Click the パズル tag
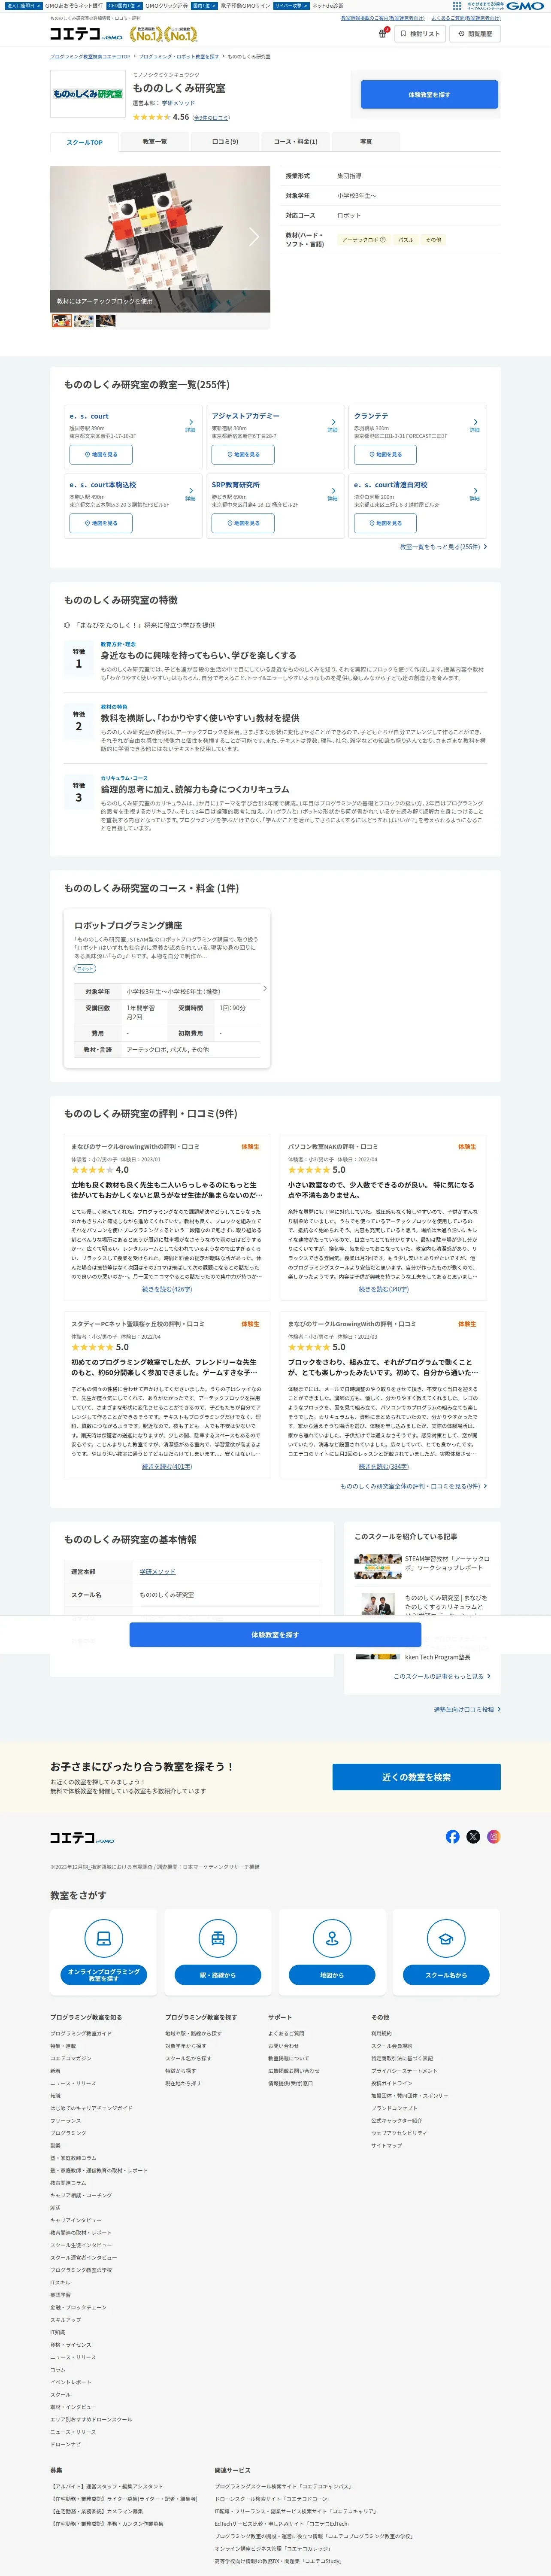Screen dimensions: 551x2576 405,240
